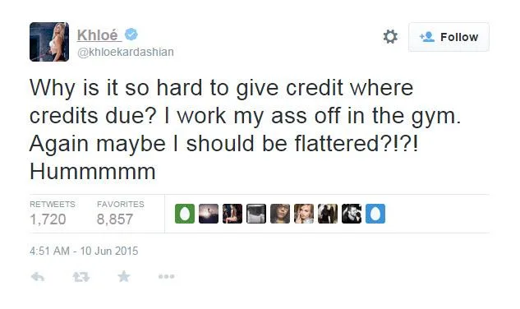
Task: Open the 4:51 AM - 10 Jun 2015 timestamp
Action: click(84, 251)
